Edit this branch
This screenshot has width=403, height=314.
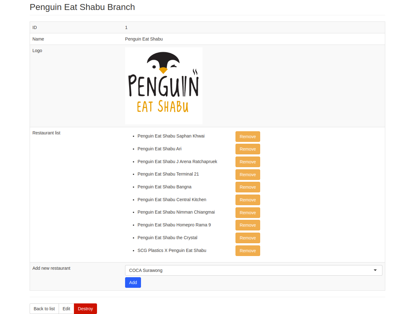(x=66, y=309)
